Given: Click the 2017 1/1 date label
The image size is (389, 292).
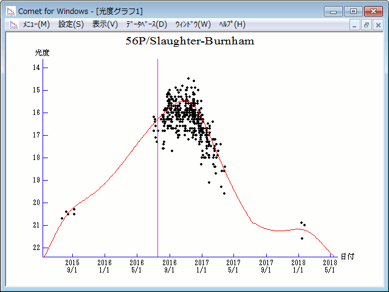Looking at the screenshot, I should [202, 266].
